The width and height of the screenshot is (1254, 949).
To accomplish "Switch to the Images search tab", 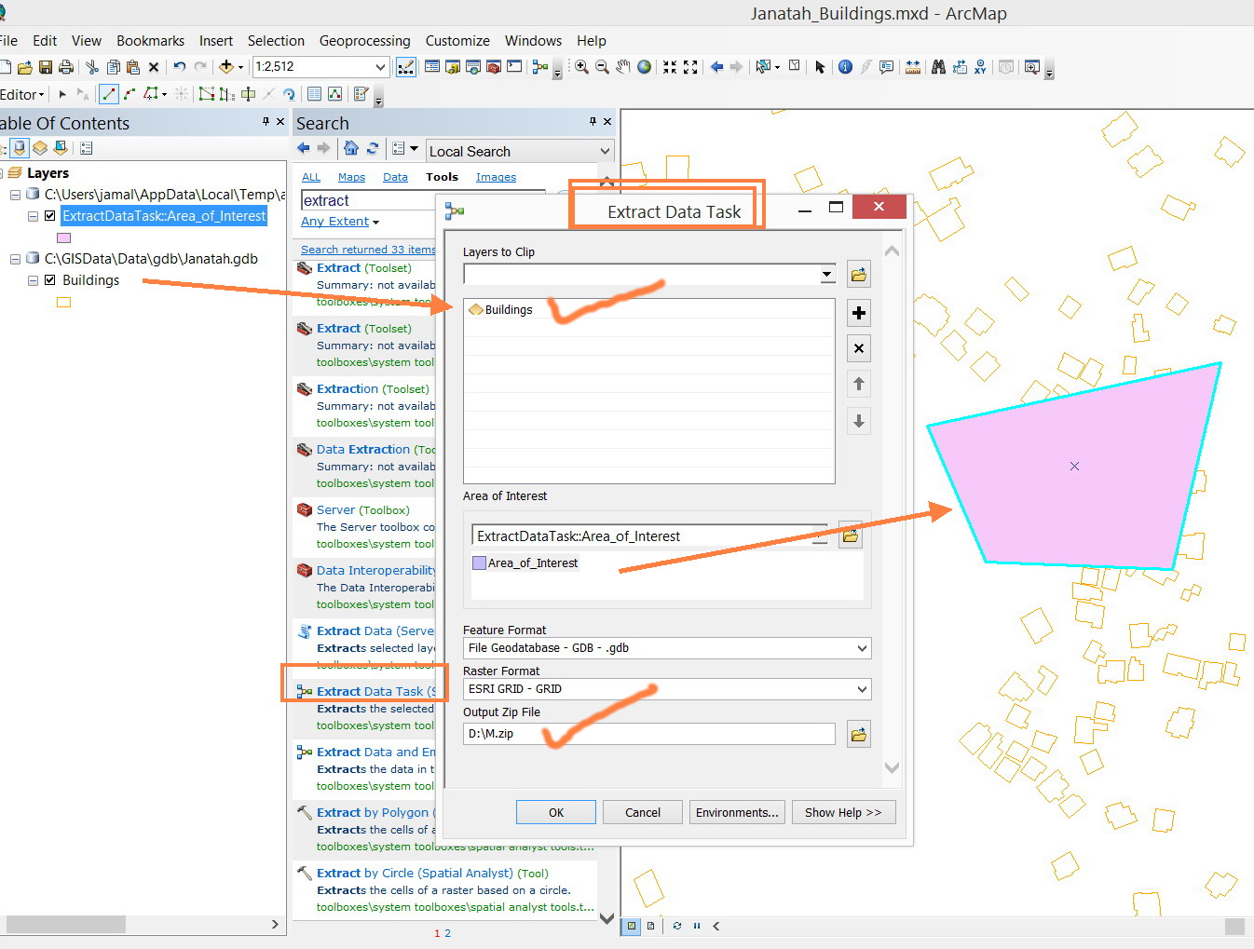I will point(496,177).
